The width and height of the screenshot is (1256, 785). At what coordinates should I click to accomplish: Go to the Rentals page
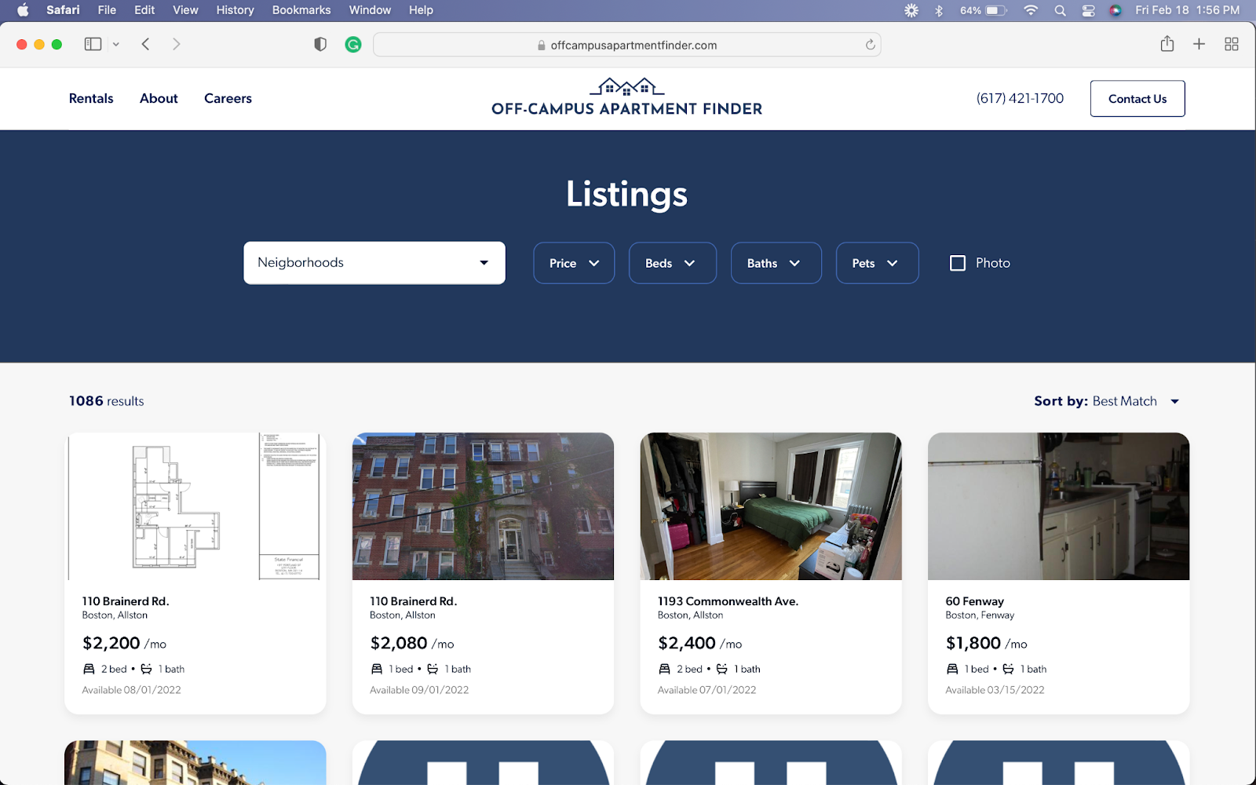91,98
